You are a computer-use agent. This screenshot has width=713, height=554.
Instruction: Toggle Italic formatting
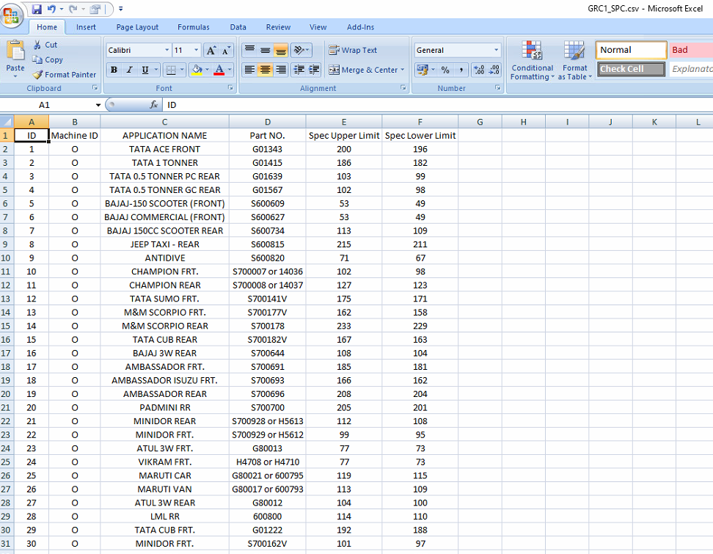click(x=129, y=70)
